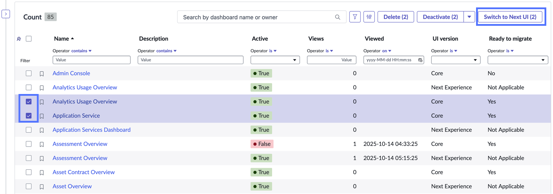Select the Admin Console row checkbox
This screenshot has height=194, width=553.
coord(29,73)
